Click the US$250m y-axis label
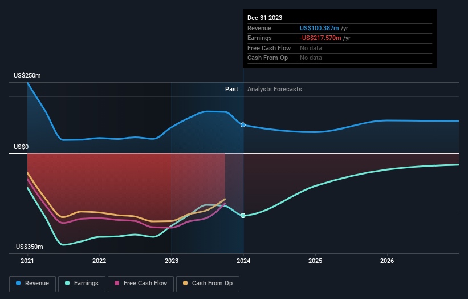The height and width of the screenshot is (299, 468). (27, 75)
